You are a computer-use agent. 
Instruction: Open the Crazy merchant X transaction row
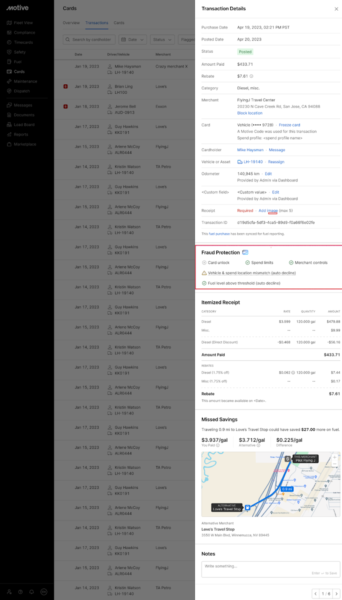[124, 69]
